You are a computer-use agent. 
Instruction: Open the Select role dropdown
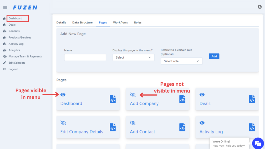(x=181, y=61)
